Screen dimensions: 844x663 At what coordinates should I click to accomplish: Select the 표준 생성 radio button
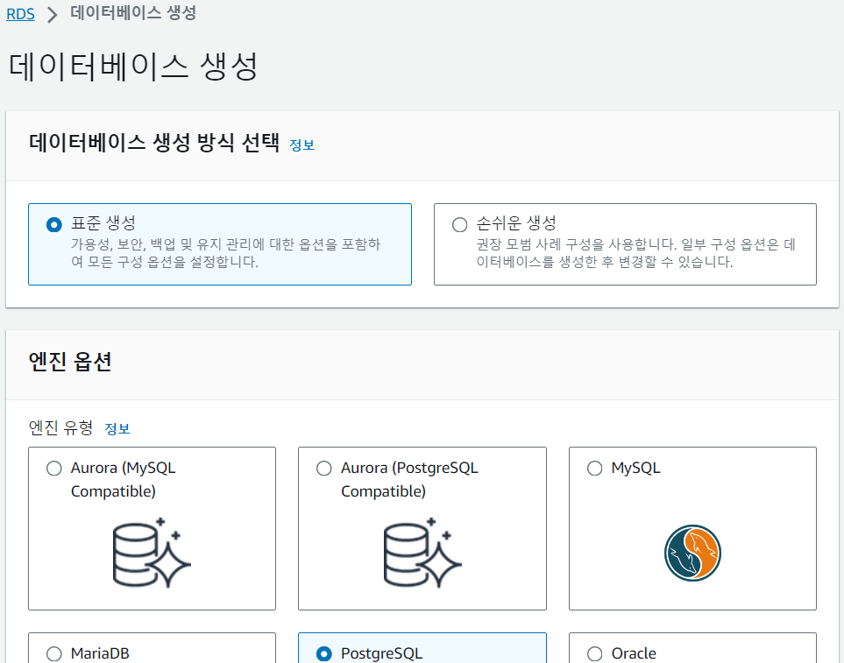click(53, 224)
